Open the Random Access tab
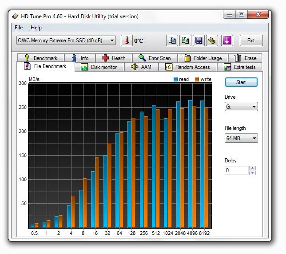 coord(188,67)
